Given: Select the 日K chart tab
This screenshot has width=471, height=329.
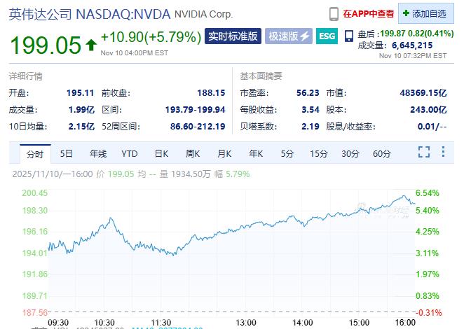Looking at the screenshot, I should (x=161, y=154).
